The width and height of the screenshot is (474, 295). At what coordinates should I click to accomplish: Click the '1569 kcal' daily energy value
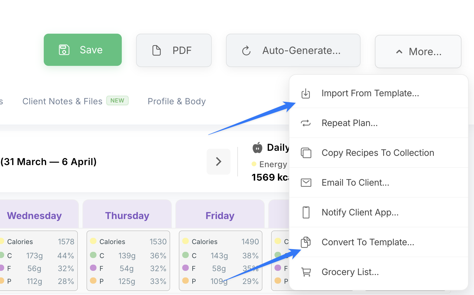(x=270, y=177)
